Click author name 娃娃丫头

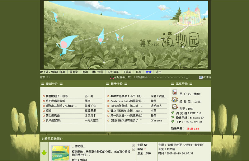coord(90,106)
